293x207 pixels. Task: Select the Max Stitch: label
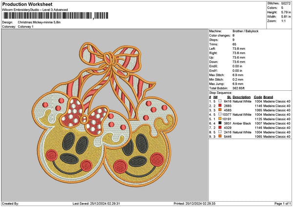[x=217, y=75]
